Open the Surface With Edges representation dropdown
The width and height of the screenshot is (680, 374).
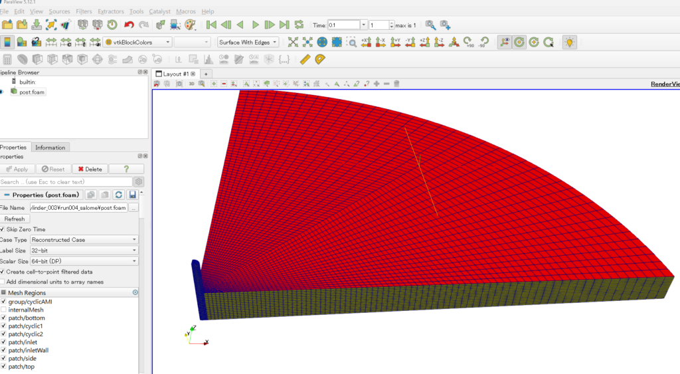[x=248, y=43]
